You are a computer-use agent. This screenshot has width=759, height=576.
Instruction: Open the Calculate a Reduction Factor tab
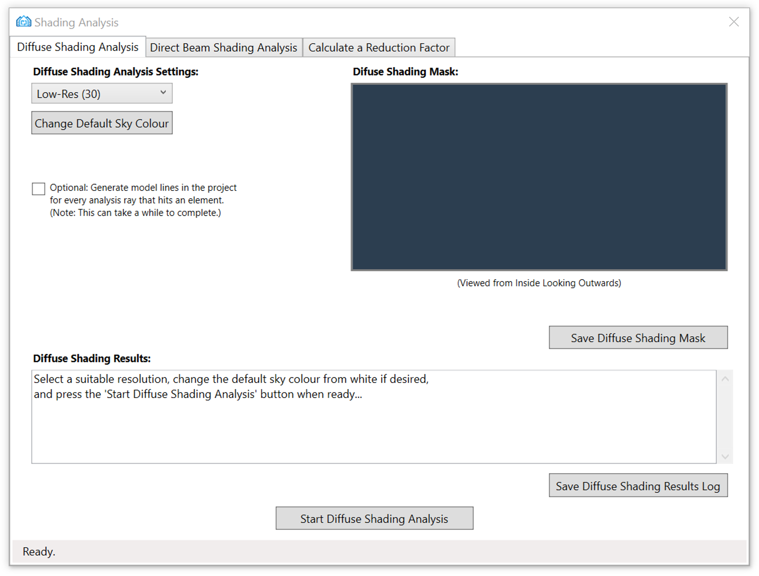[378, 48]
